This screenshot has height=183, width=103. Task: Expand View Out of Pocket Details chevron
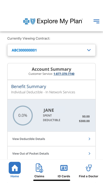(90, 154)
